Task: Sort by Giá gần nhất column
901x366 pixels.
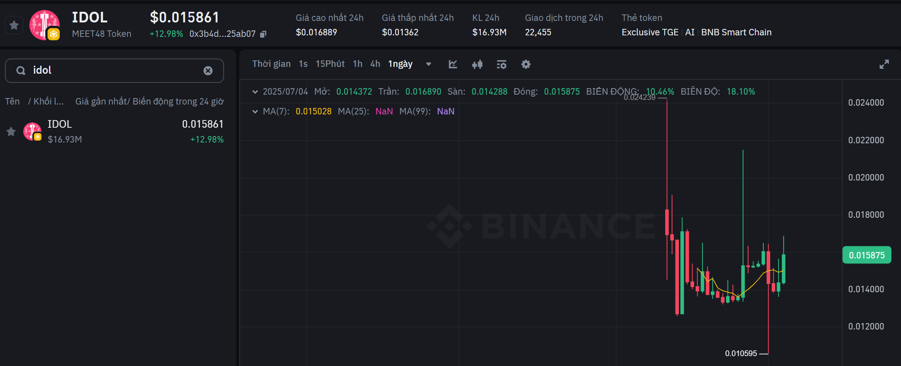Action: 101,101
